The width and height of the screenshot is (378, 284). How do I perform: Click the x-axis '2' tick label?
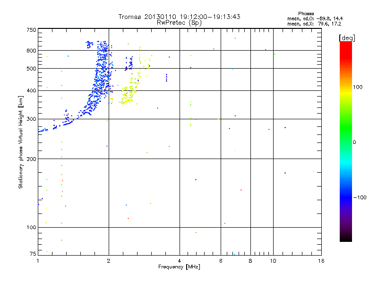pyautogui.click(x=109, y=261)
